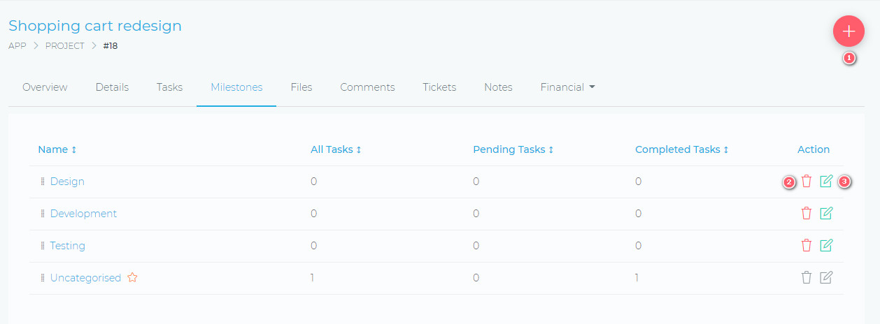
Task: Click the star icon next to Uncategorised
Action: 132,278
